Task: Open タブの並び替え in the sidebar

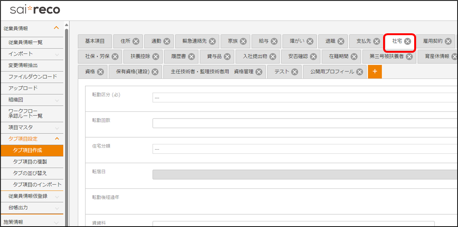Action: [30, 173]
